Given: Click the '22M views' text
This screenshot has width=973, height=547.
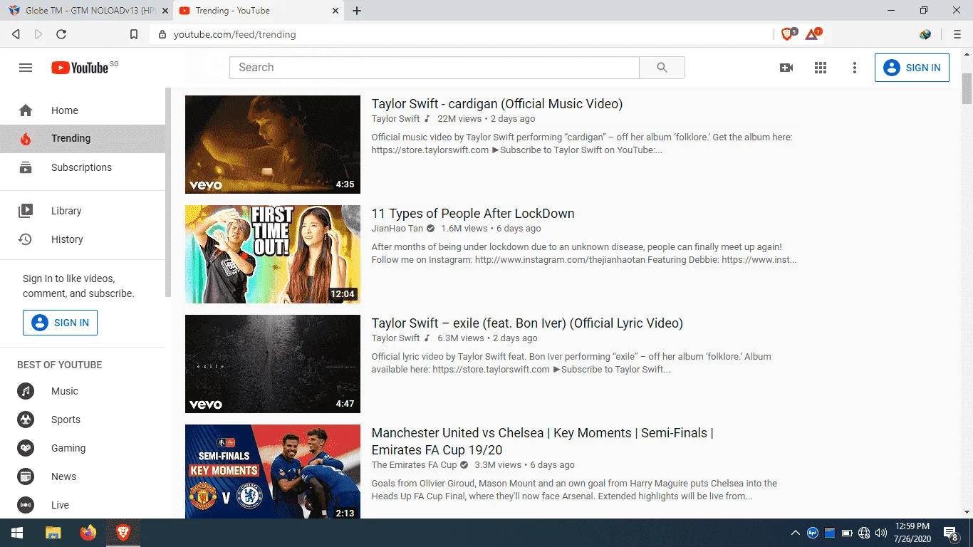Looking at the screenshot, I should point(459,119).
